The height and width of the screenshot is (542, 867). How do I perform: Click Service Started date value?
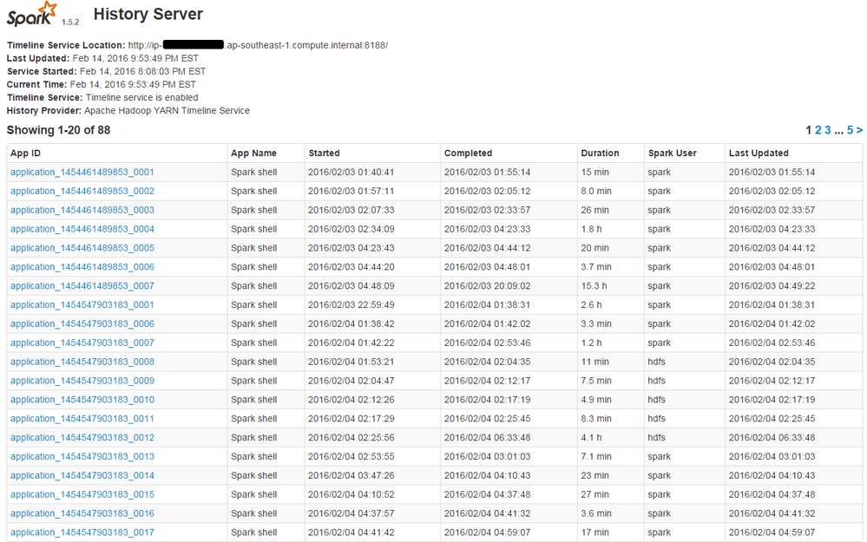(142, 71)
